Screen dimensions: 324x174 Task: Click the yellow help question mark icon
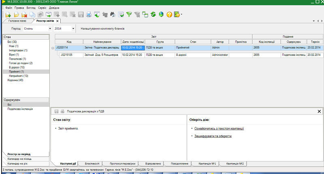[169, 15]
